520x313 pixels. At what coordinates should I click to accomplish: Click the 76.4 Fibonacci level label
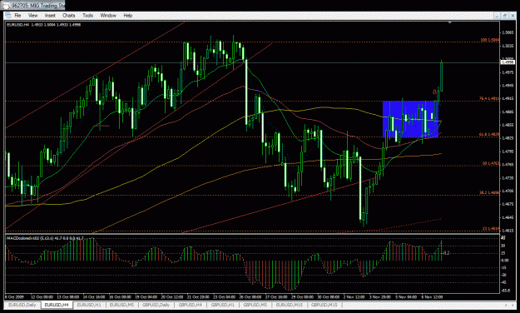click(x=489, y=98)
